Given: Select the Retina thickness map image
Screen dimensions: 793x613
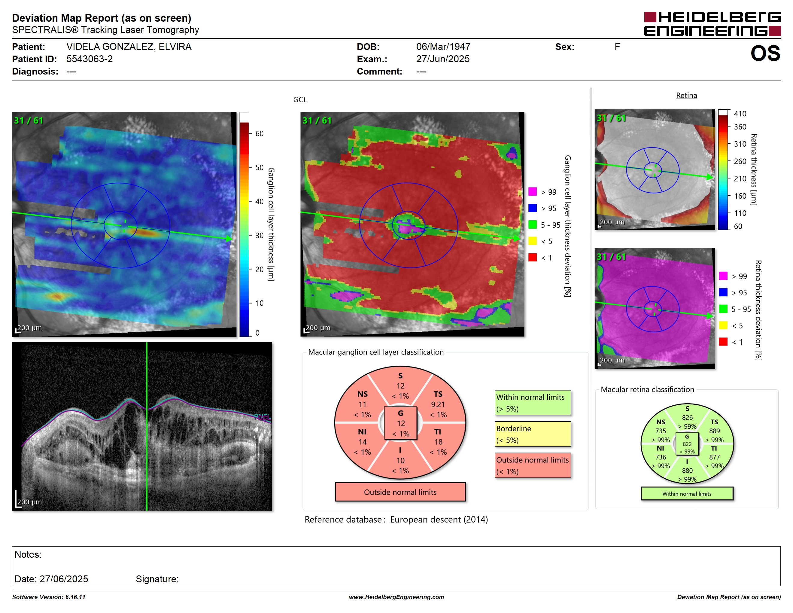Looking at the screenshot, I should click(x=655, y=169).
